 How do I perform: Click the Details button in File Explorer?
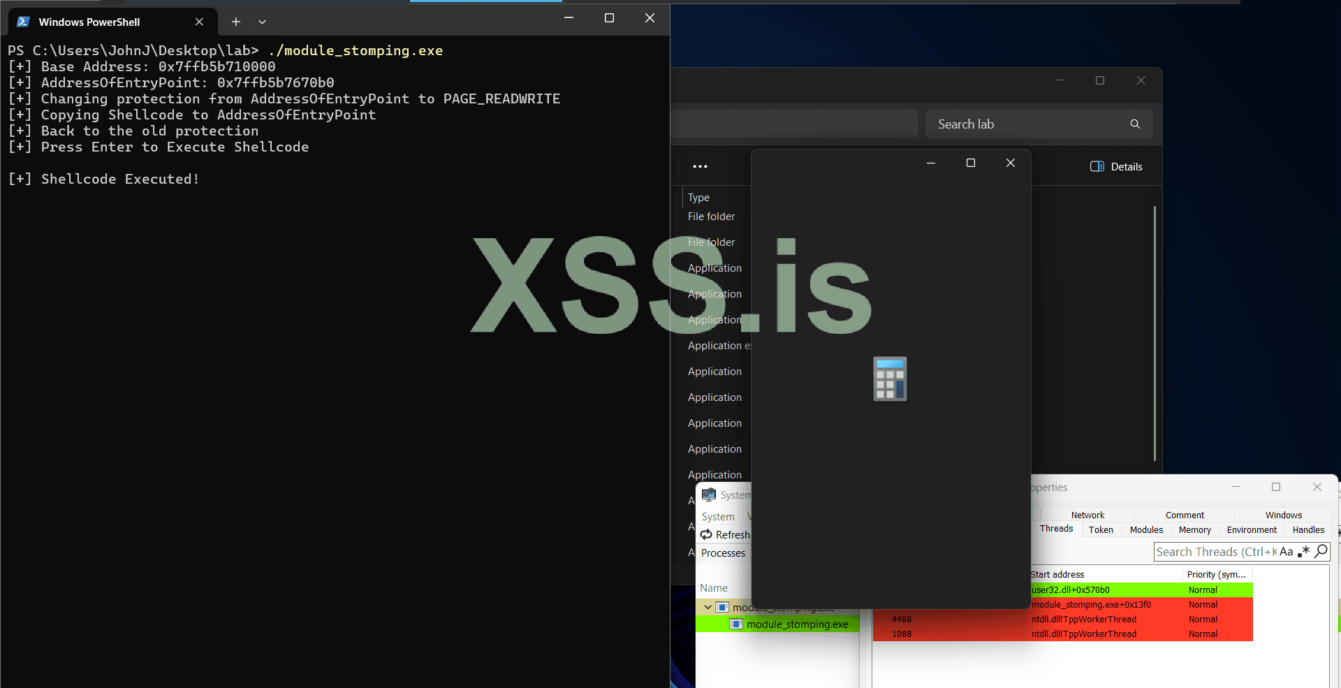[x=1115, y=166]
